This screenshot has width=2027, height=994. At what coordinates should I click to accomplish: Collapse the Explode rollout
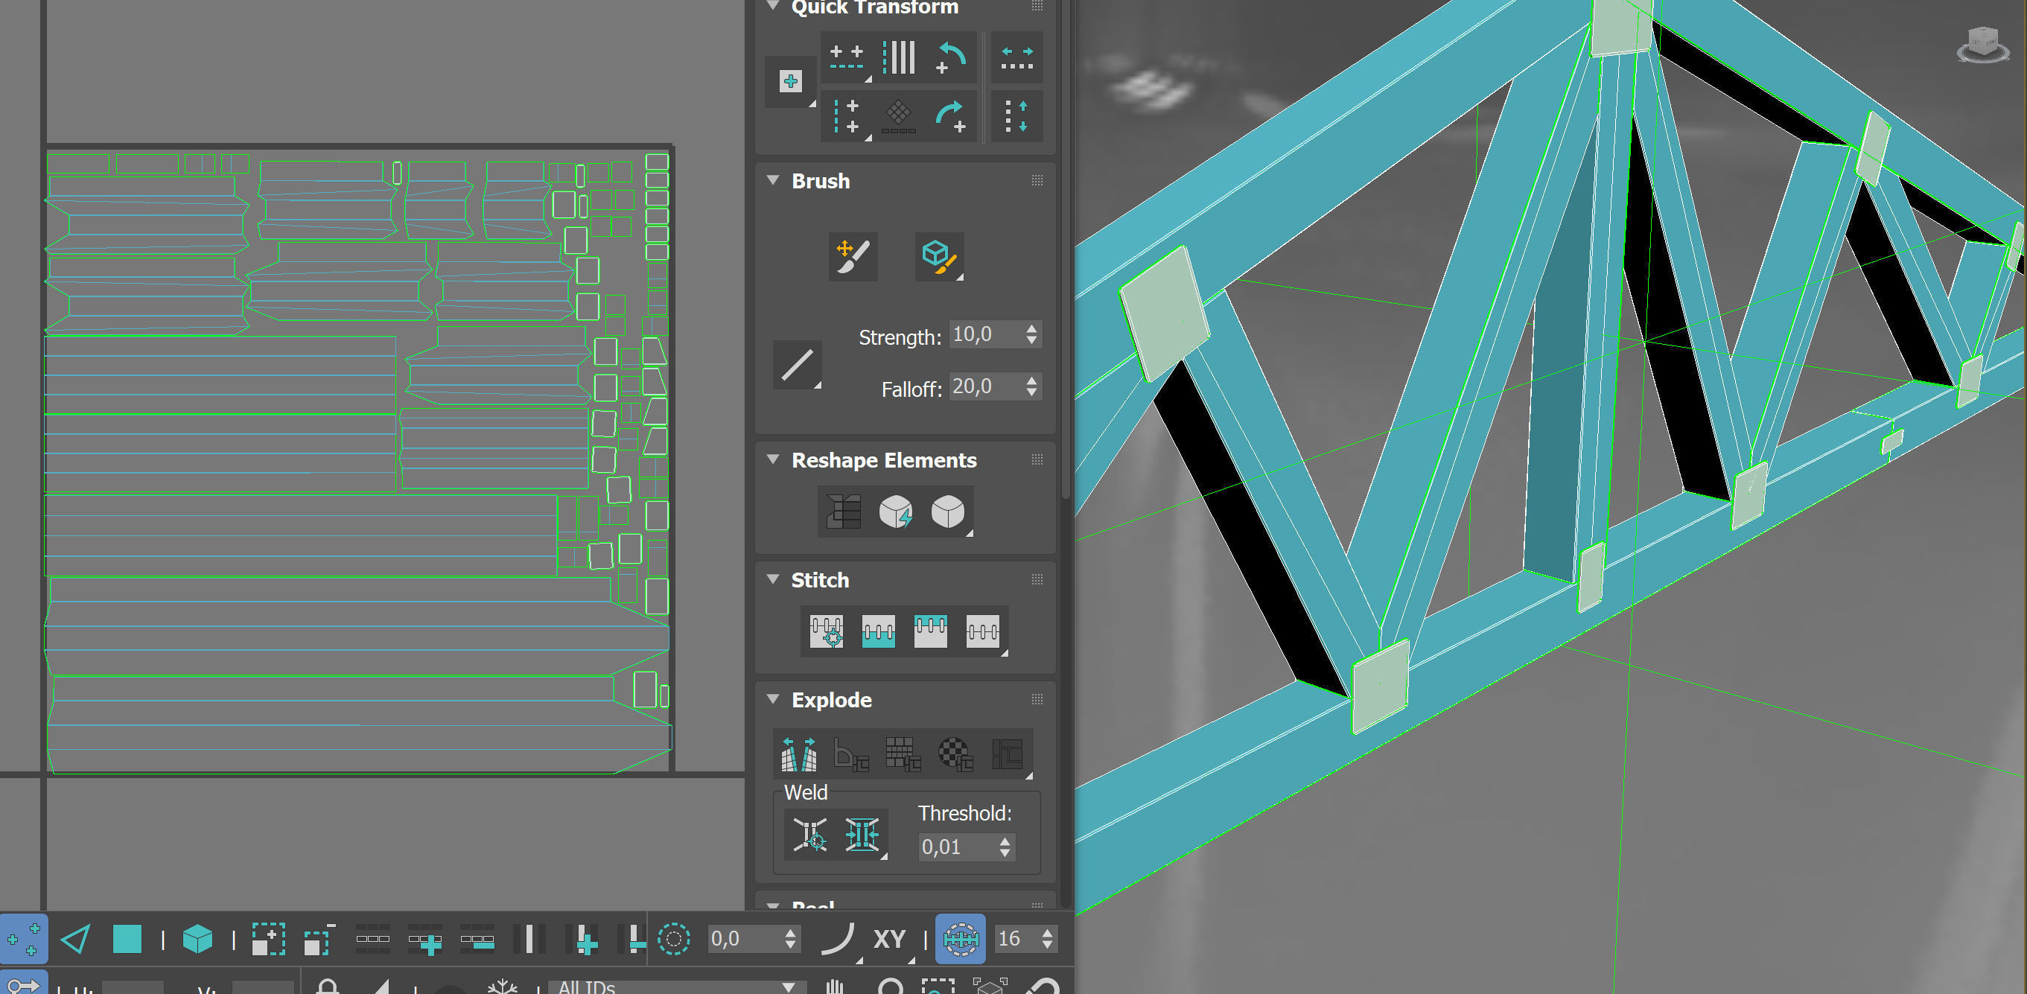tap(773, 699)
